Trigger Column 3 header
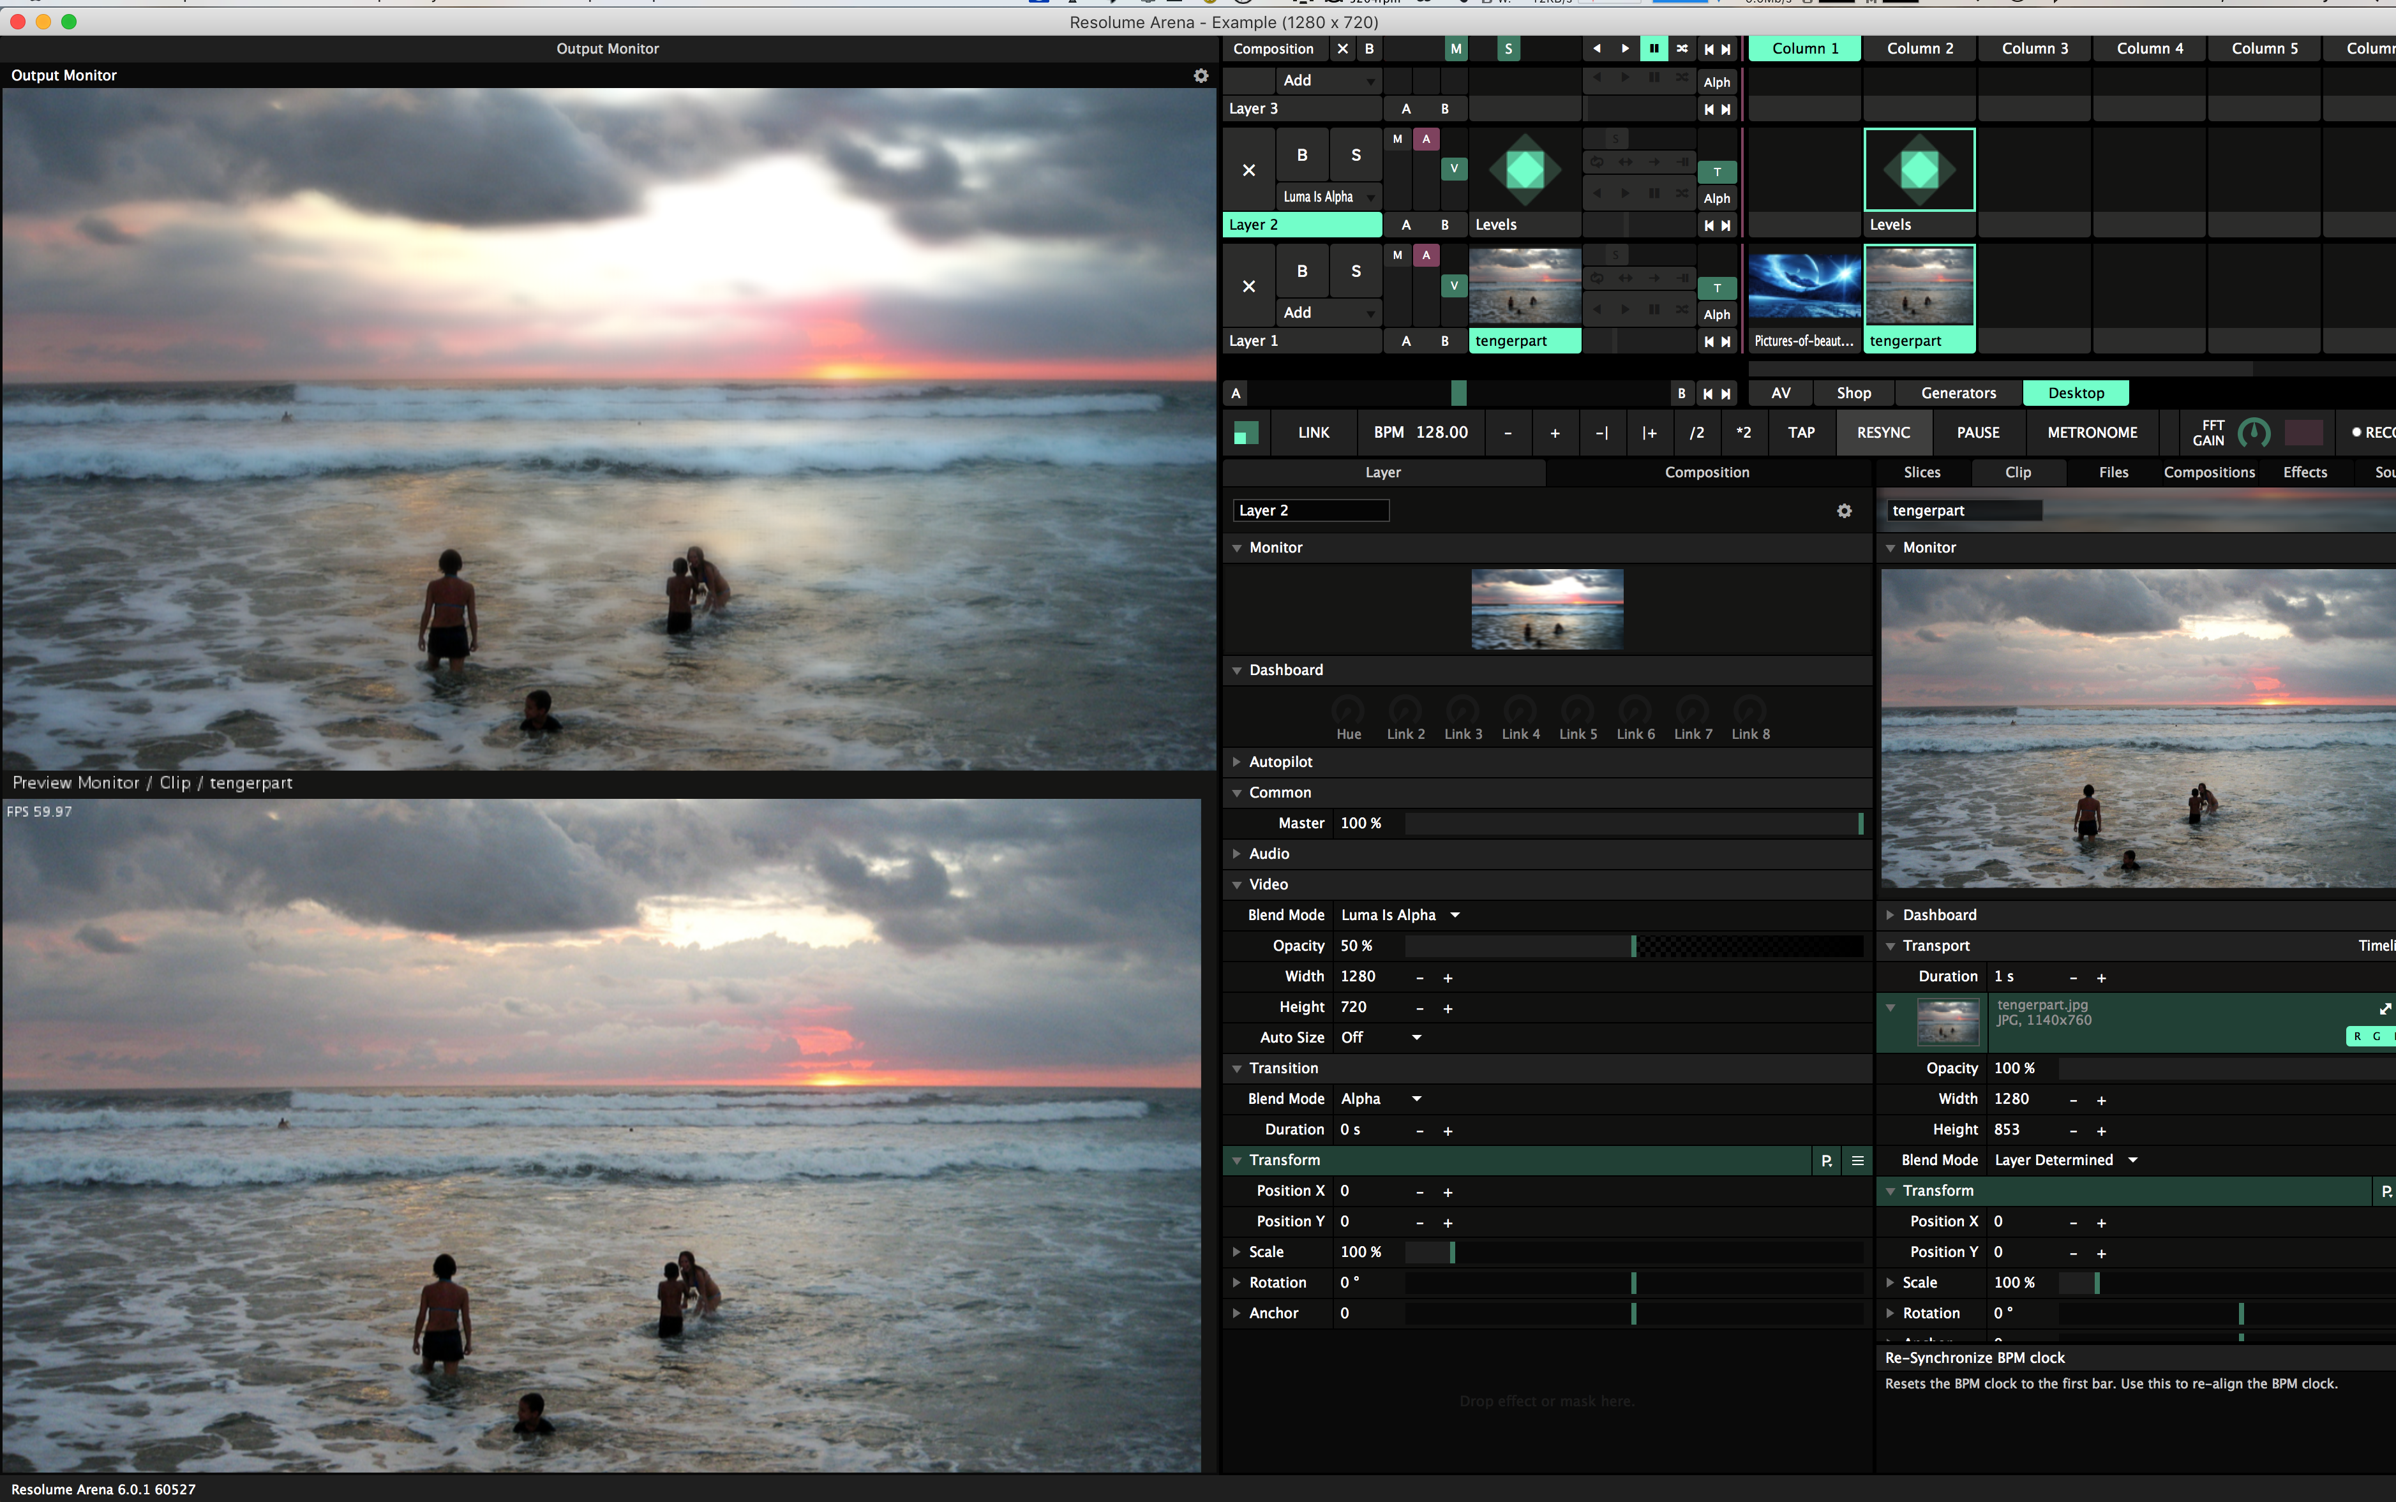 click(2034, 48)
